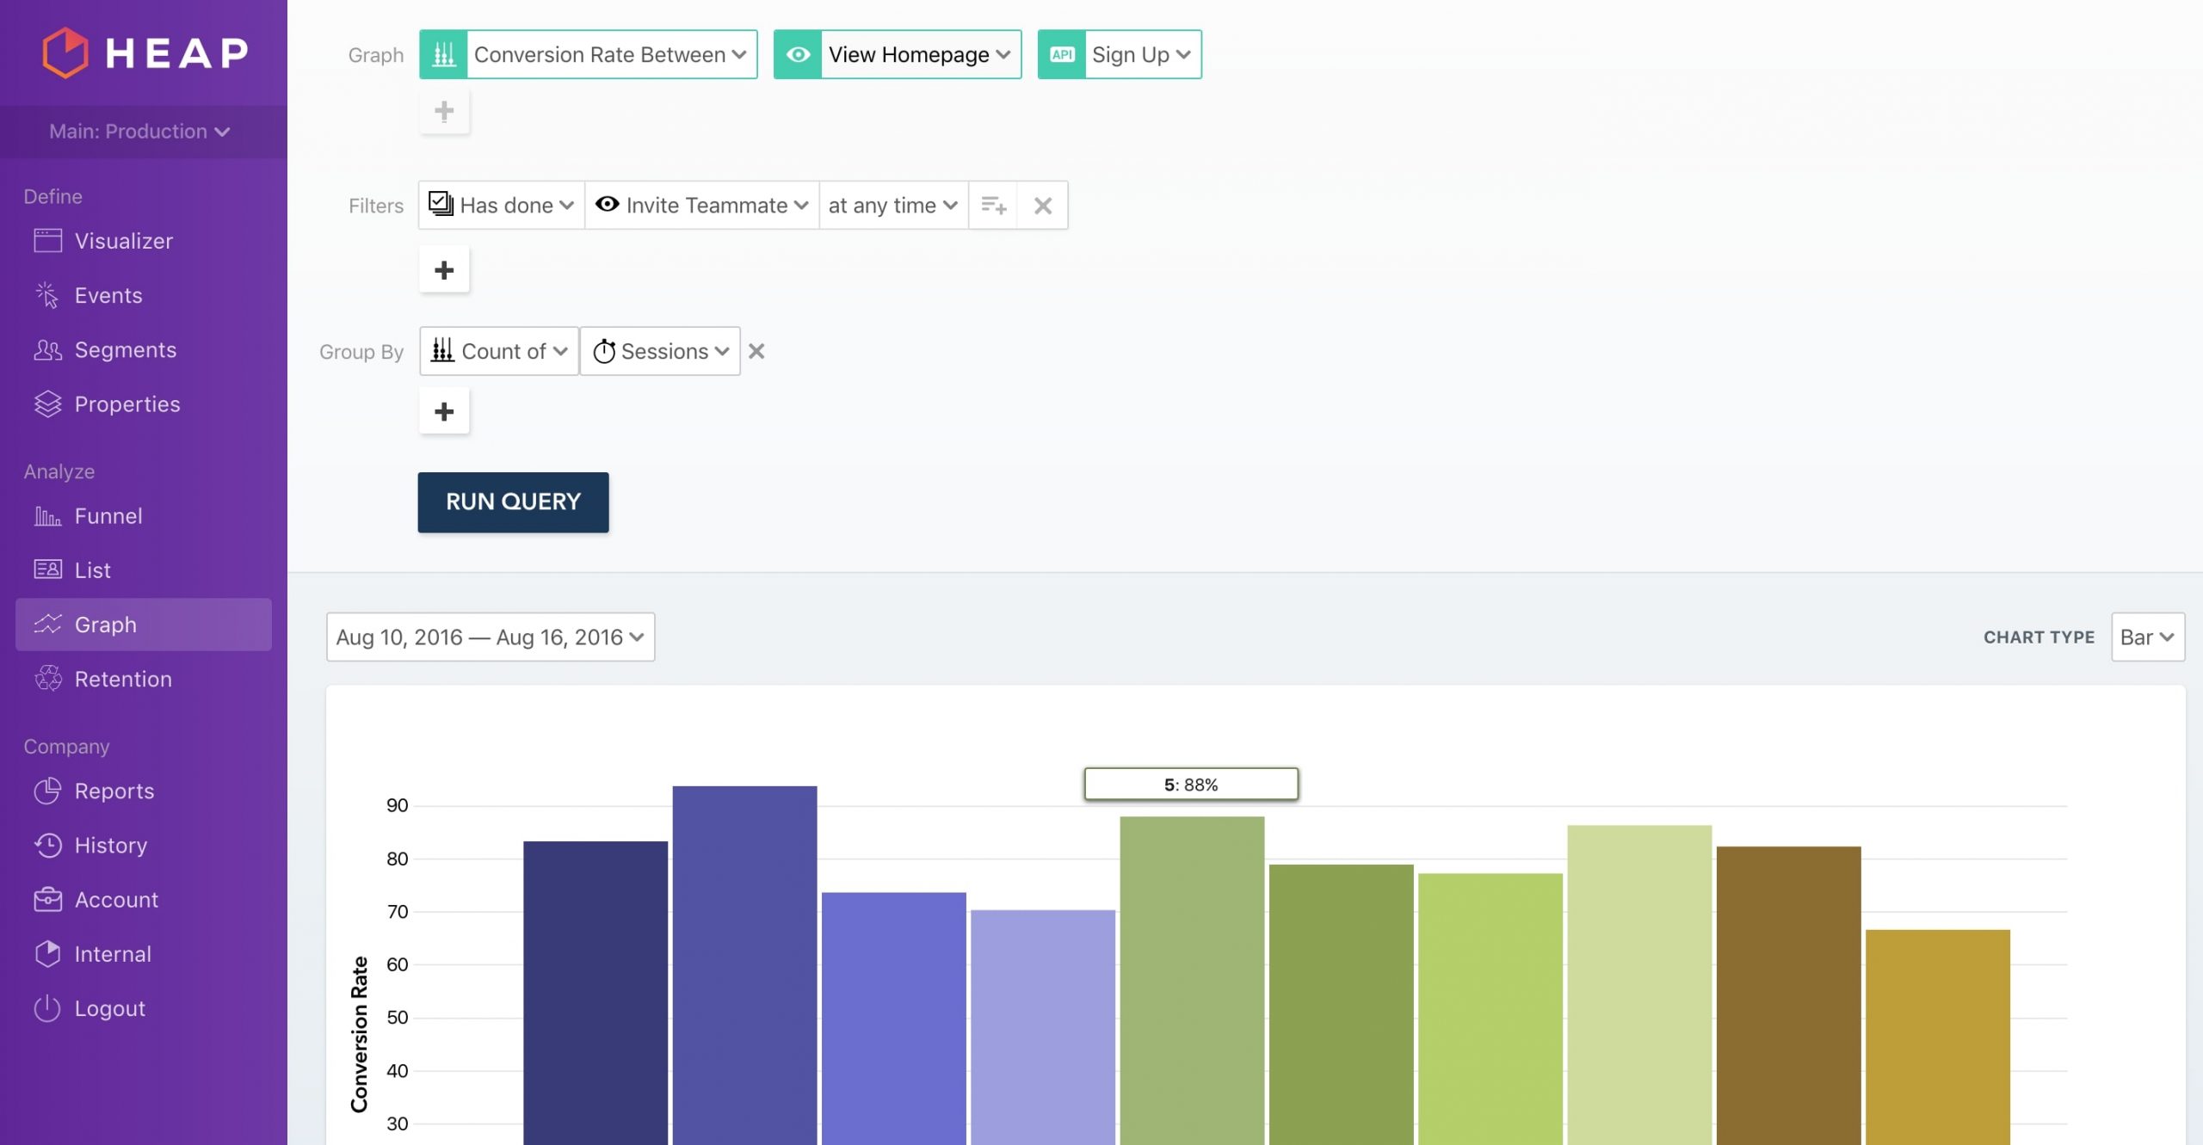Click the remove filter X icon
This screenshot has width=2203, height=1145.
pyautogui.click(x=1043, y=204)
